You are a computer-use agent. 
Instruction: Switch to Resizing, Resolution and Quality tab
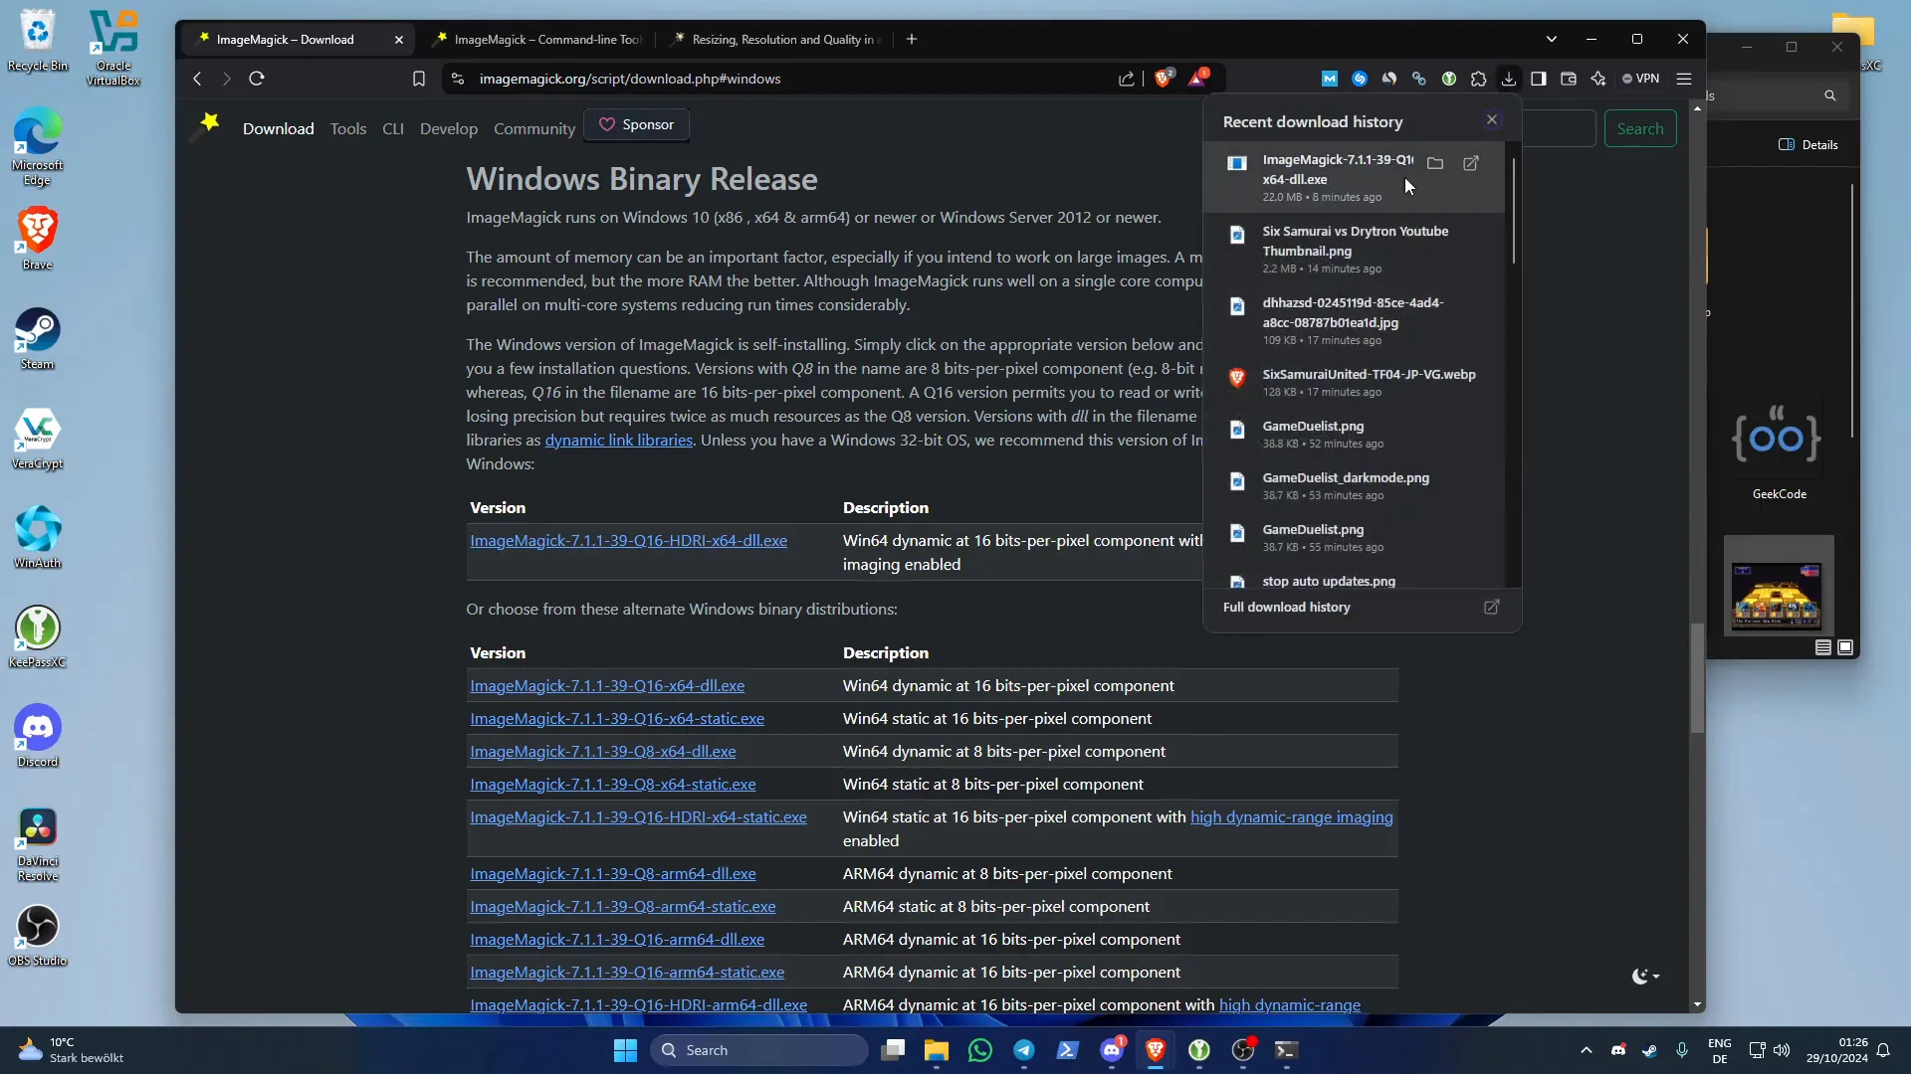coord(776,40)
